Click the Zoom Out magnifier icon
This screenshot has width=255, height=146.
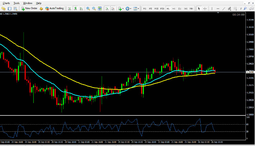[94, 8]
